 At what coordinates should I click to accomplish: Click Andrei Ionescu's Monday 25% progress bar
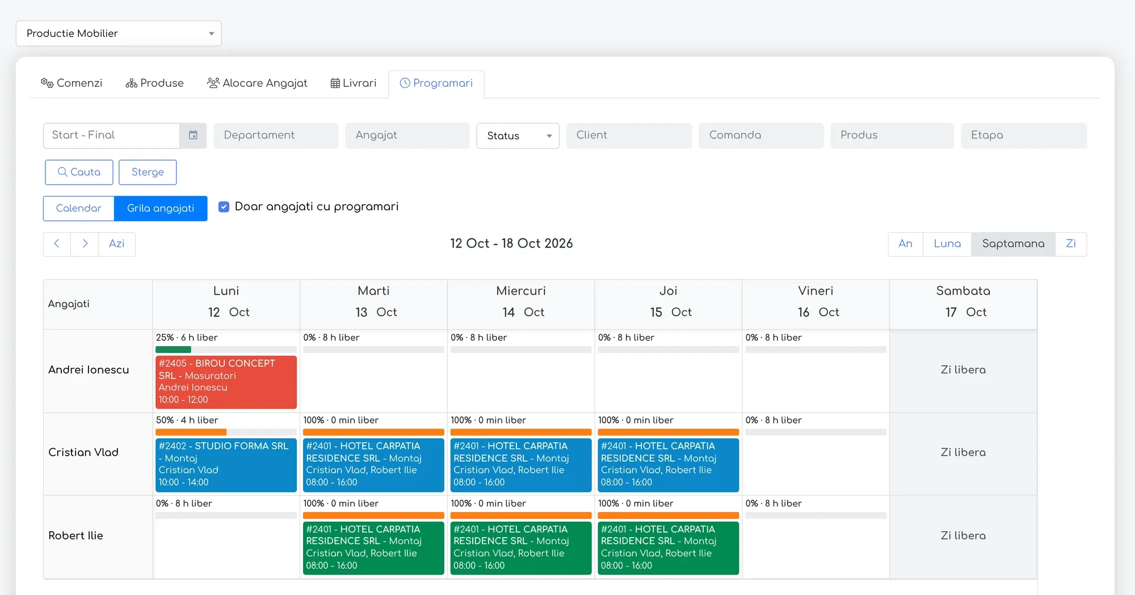[226, 349]
